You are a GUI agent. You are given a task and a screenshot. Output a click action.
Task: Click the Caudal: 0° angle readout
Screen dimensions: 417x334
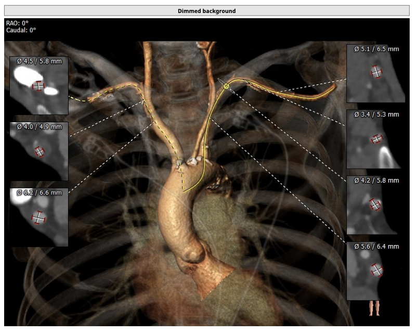pyautogui.click(x=21, y=30)
